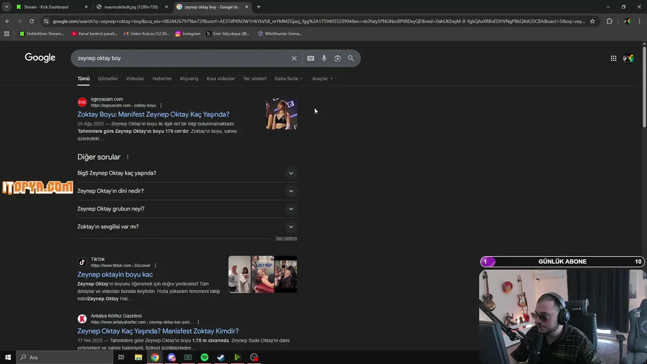Open Antalya Körfez Zeynep Oktay Kaç Yaşında result
The image size is (647, 364).
pyautogui.click(x=158, y=331)
